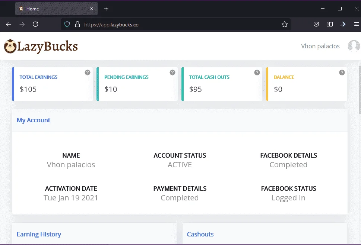Click the browser back arrow
361x245 pixels.
[x=9, y=25]
